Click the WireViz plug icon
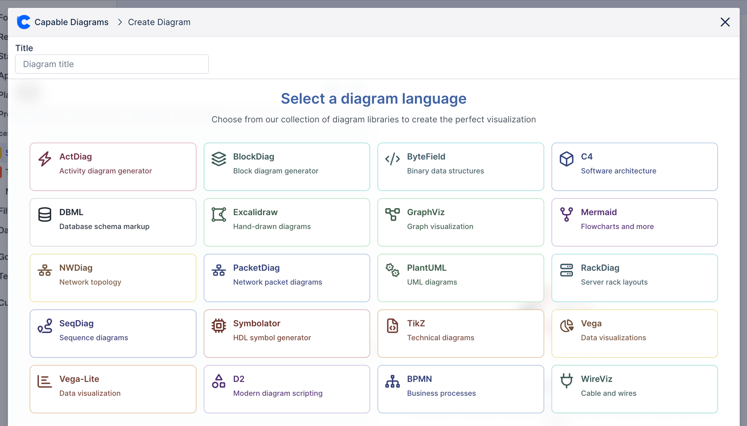Image resolution: width=747 pixels, height=426 pixels. coord(566,381)
